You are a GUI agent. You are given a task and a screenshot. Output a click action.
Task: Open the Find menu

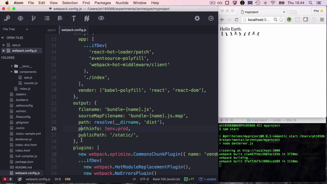(86, 3)
